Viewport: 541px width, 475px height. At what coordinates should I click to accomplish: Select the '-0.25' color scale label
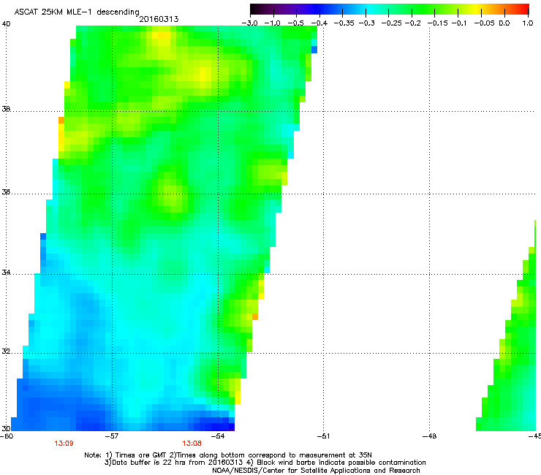tap(391, 23)
